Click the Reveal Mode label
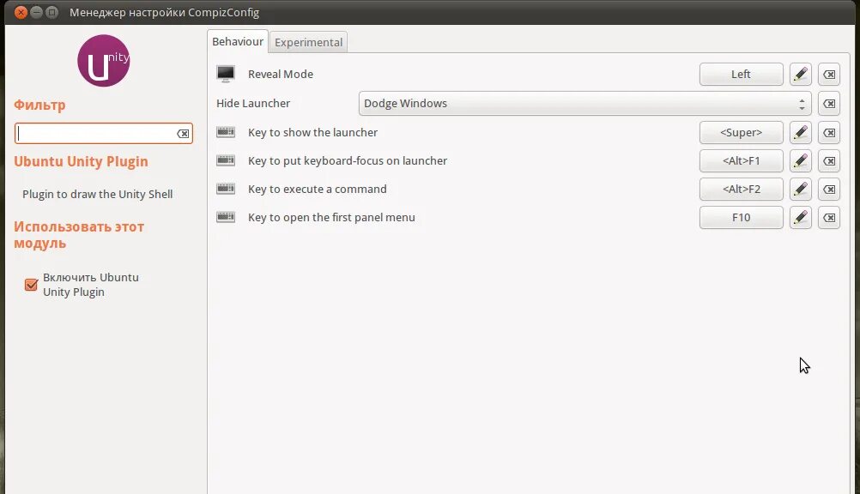This screenshot has width=860, height=494. click(x=281, y=74)
